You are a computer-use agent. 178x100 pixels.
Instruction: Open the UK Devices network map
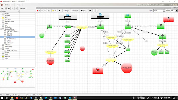(10, 43)
